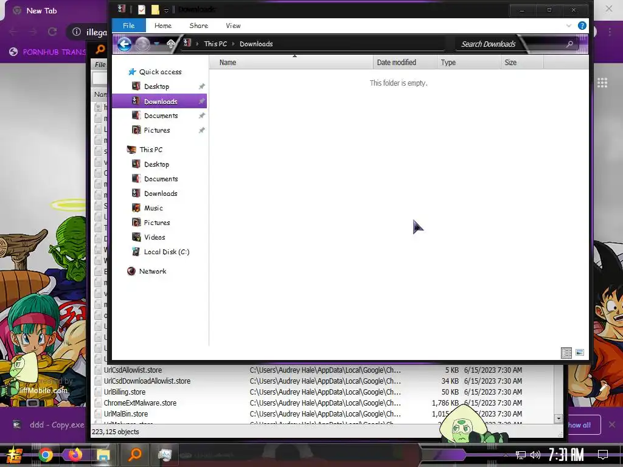Viewport: 623px width, 467px height.
Task: Sort by the Size column header
Action: [x=521, y=63]
